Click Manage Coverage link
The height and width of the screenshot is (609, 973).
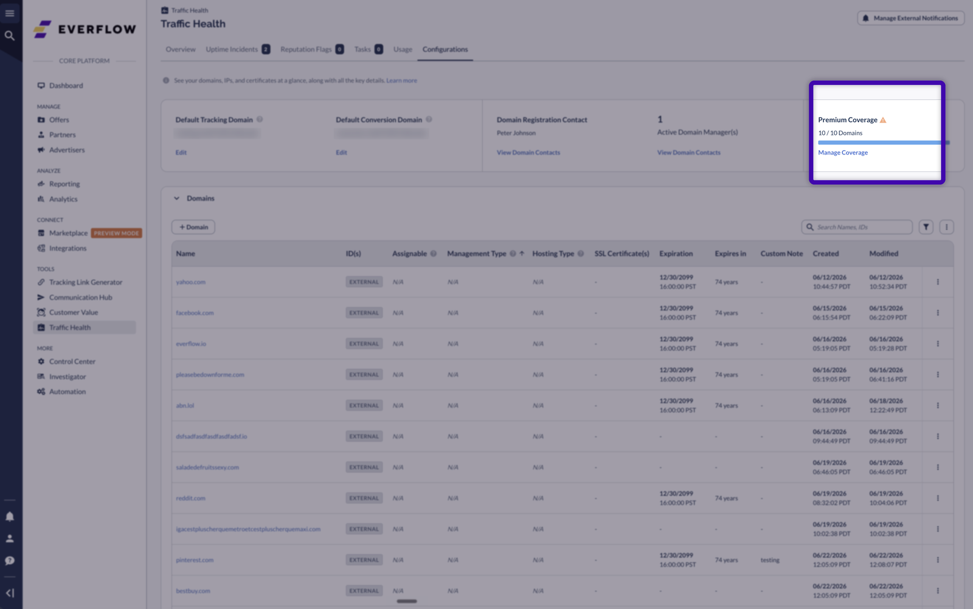(x=843, y=153)
